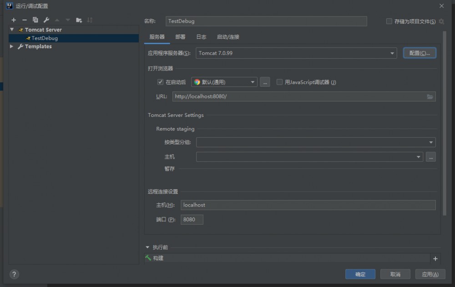Add a before-launch task with plus icon

click(435, 258)
